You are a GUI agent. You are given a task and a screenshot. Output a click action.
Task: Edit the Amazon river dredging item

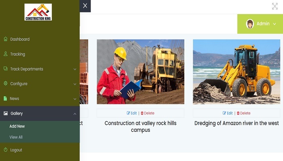pyautogui.click(x=228, y=113)
